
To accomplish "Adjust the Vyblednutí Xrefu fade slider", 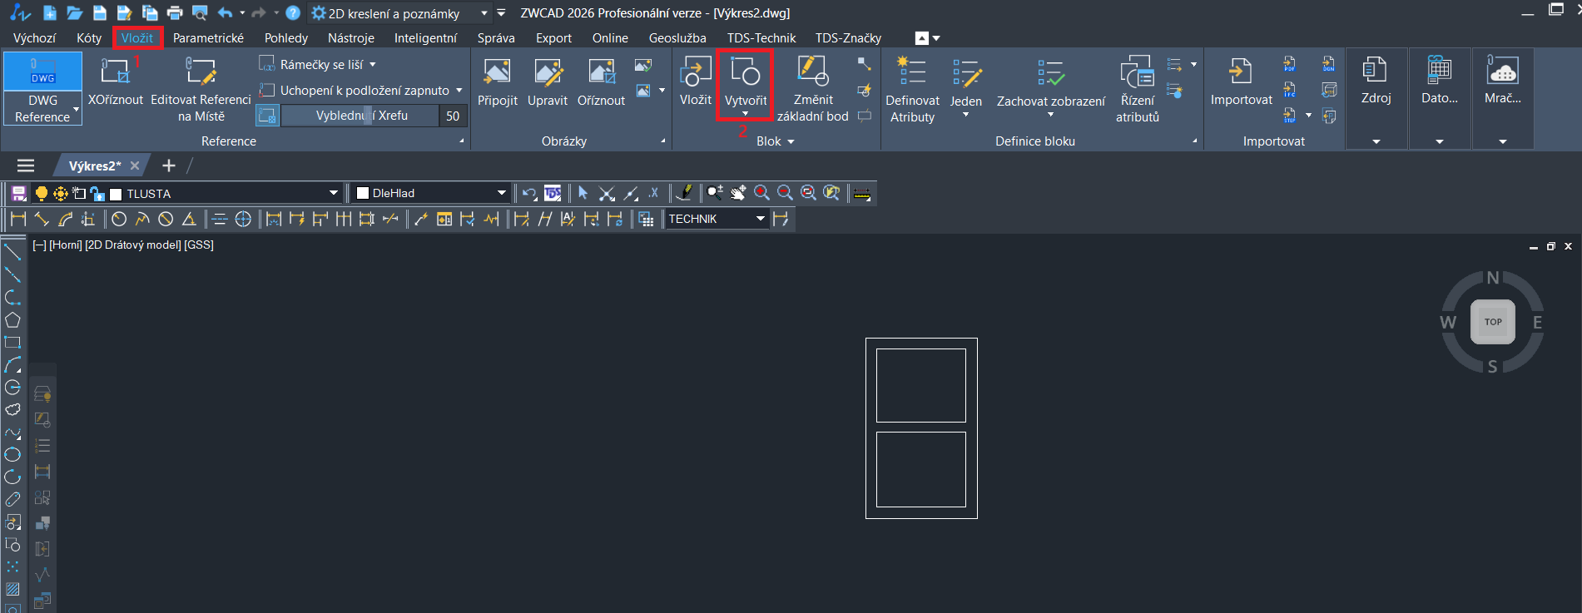I will [367, 116].
